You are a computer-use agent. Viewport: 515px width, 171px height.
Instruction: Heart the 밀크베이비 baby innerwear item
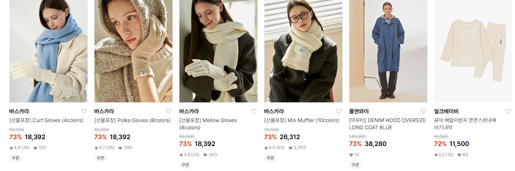pyautogui.click(x=509, y=111)
